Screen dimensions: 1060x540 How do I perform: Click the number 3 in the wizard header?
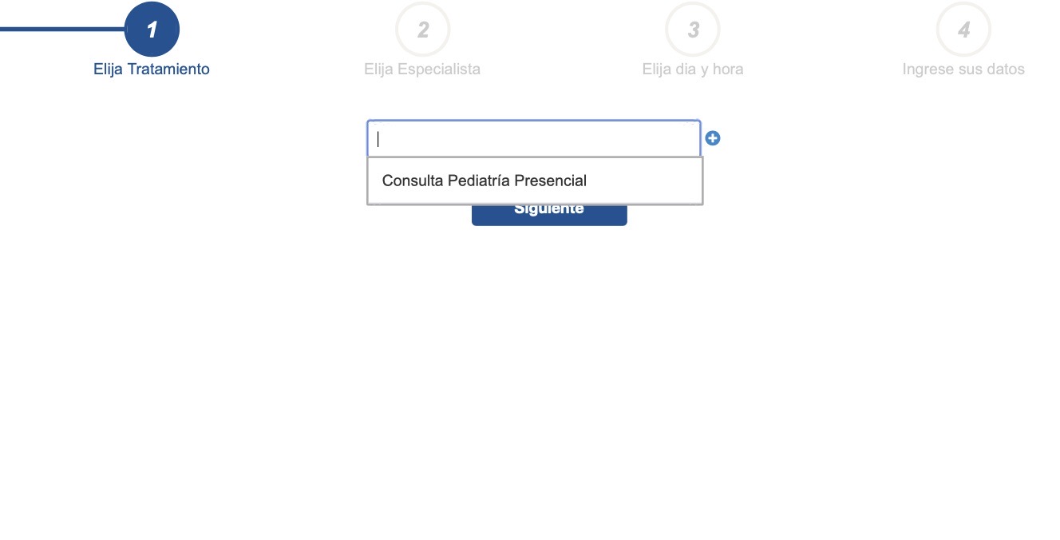693,30
